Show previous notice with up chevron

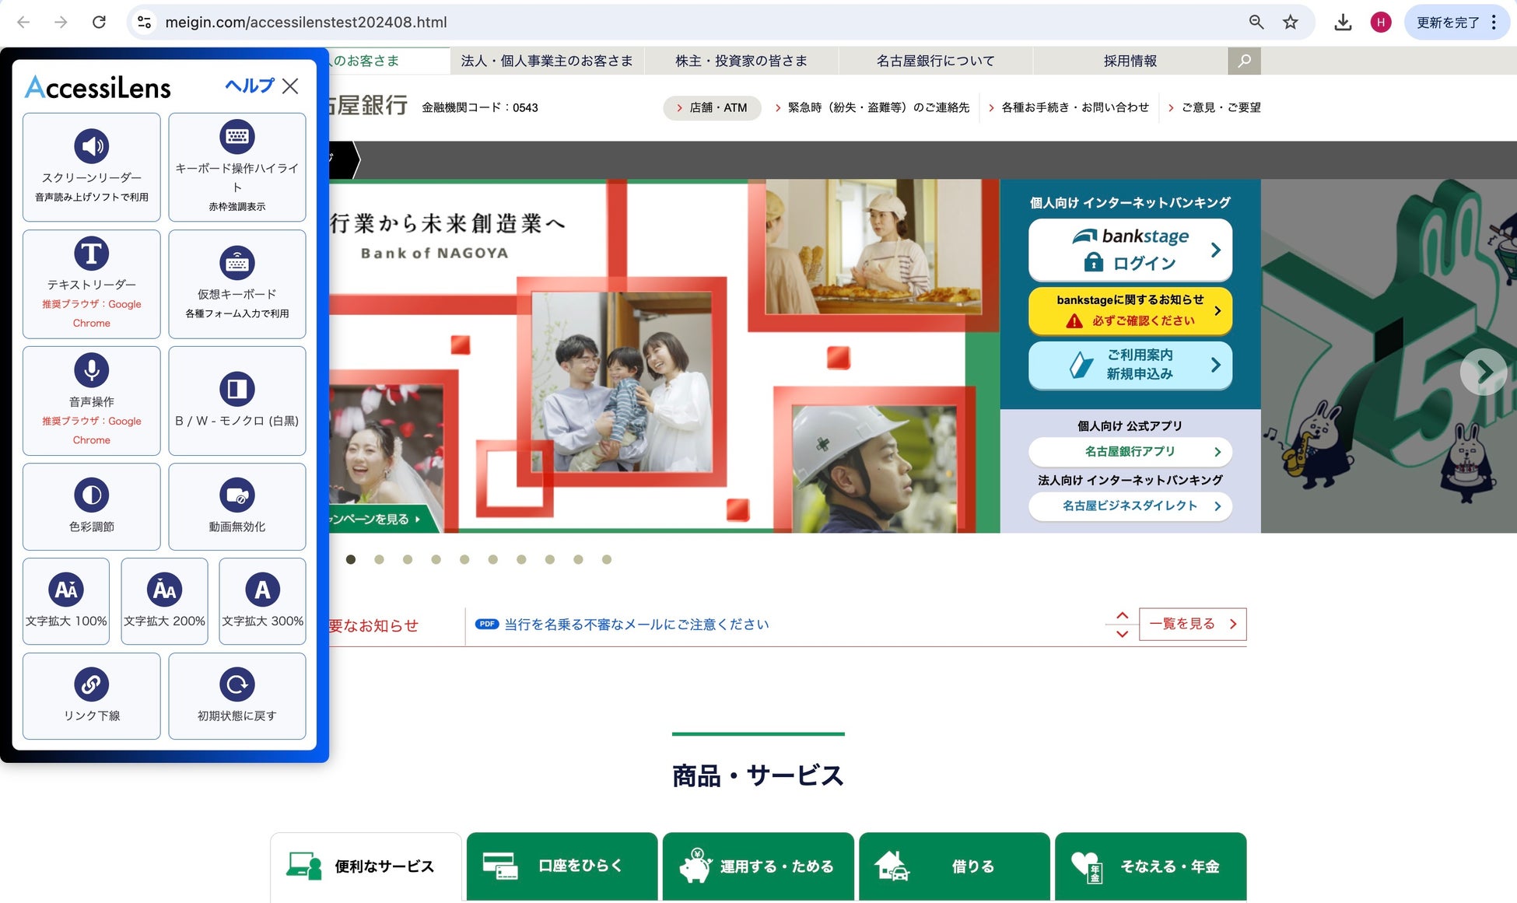[x=1122, y=615]
